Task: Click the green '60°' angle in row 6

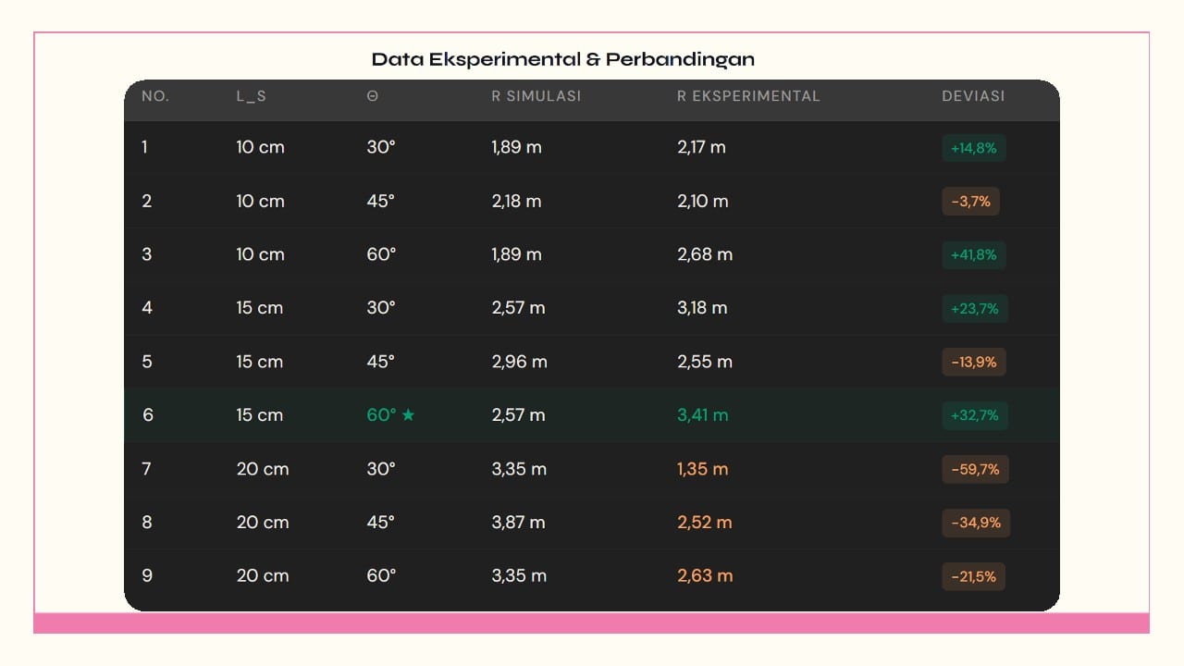Action: 381,415
